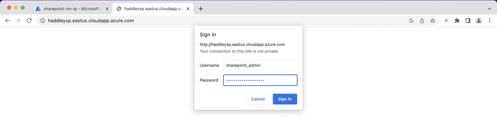View site information icon in address bar

click(x=42, y=21)
